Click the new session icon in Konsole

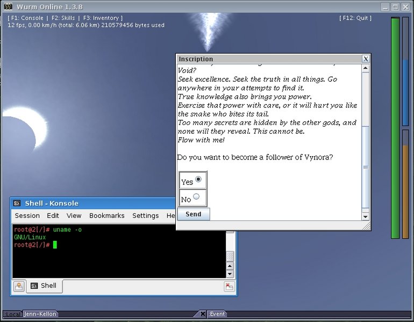(x=19, y=287)
